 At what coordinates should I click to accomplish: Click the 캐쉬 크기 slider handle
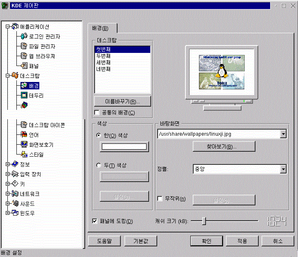click(204, 221)
